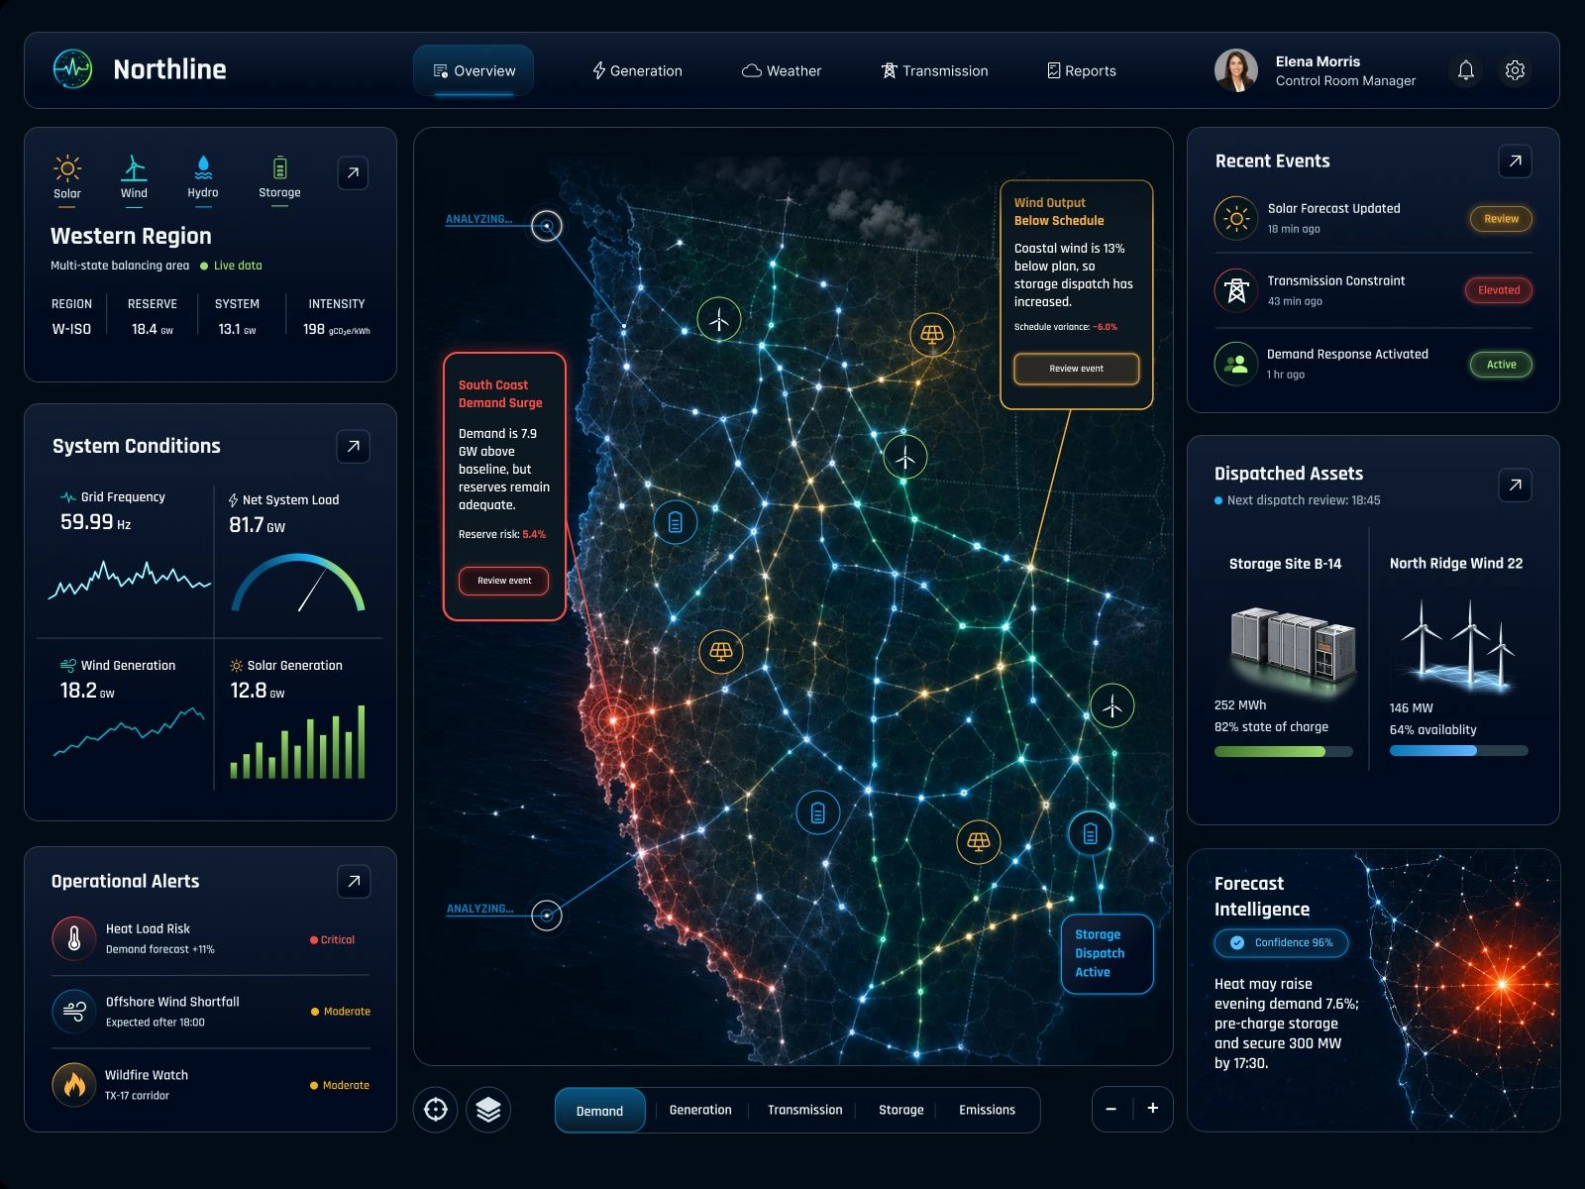
Task: Click the southern battery map marker
Action: (818, 813)
